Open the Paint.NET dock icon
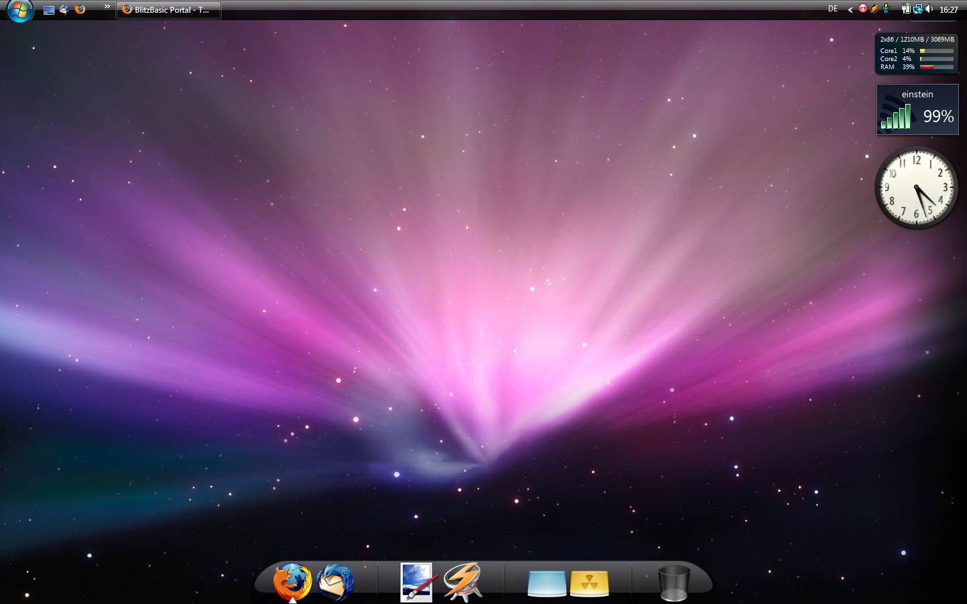 click(x=416, y=582)
